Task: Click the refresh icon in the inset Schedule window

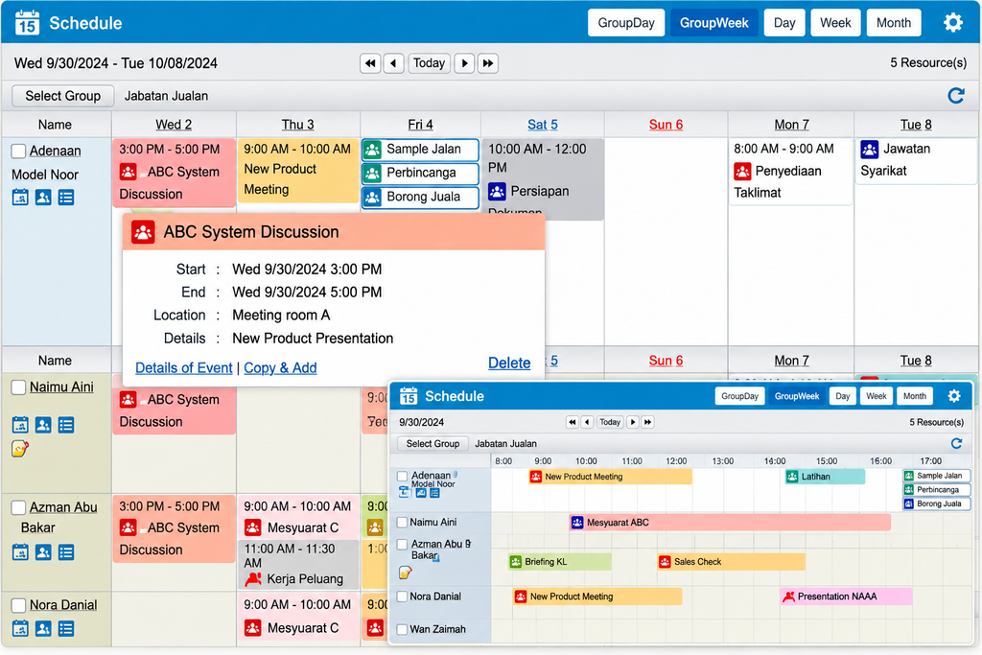Action: pos(956,443)
